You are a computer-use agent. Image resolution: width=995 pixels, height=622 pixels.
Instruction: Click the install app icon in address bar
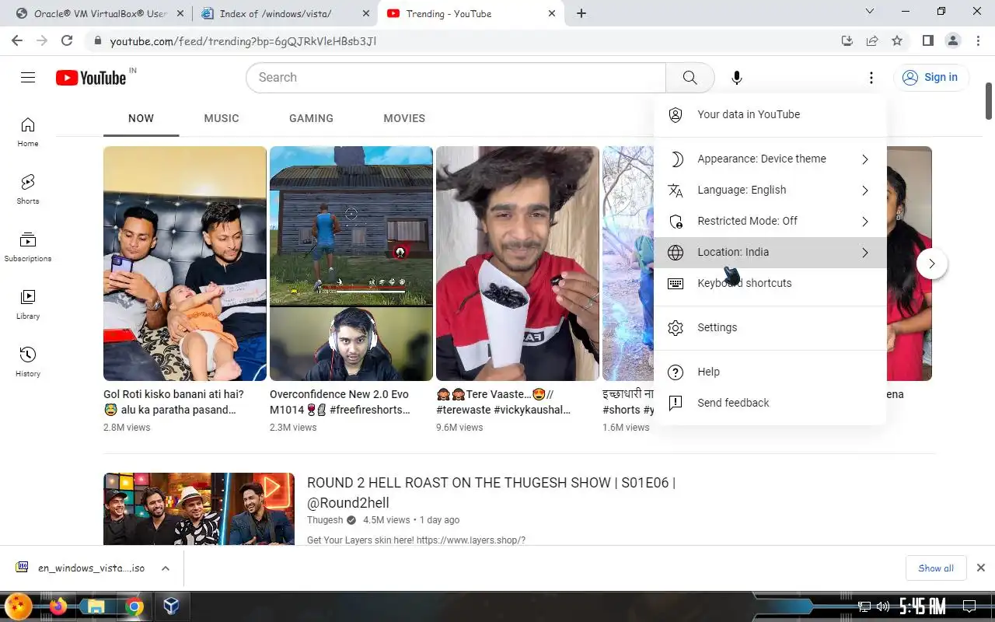click(847, 40)
